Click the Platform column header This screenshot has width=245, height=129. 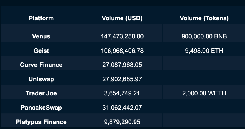click(x=41, y=18)
